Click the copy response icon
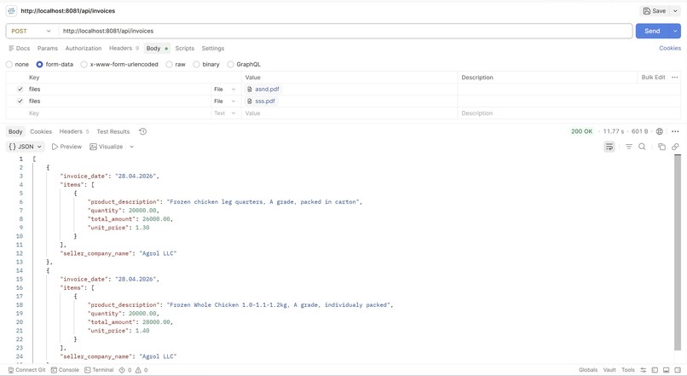Screen dimensions: 687x376 [661, 147]
